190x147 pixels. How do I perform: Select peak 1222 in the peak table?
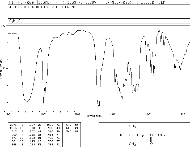point(32,135)
